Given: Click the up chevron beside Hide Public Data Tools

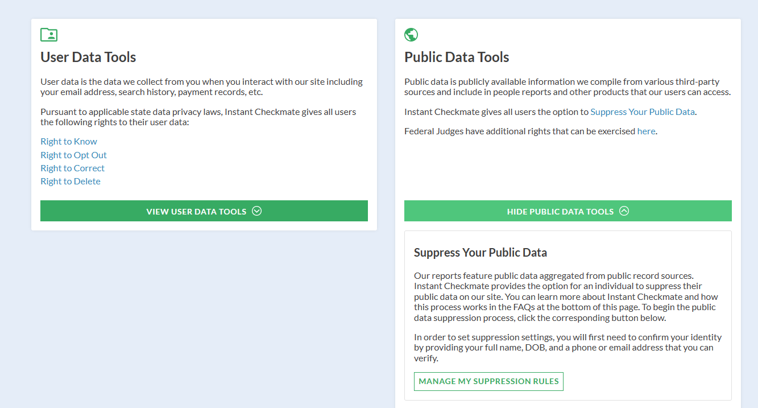Looking at the screenshot, I should (x=624, y=211).
